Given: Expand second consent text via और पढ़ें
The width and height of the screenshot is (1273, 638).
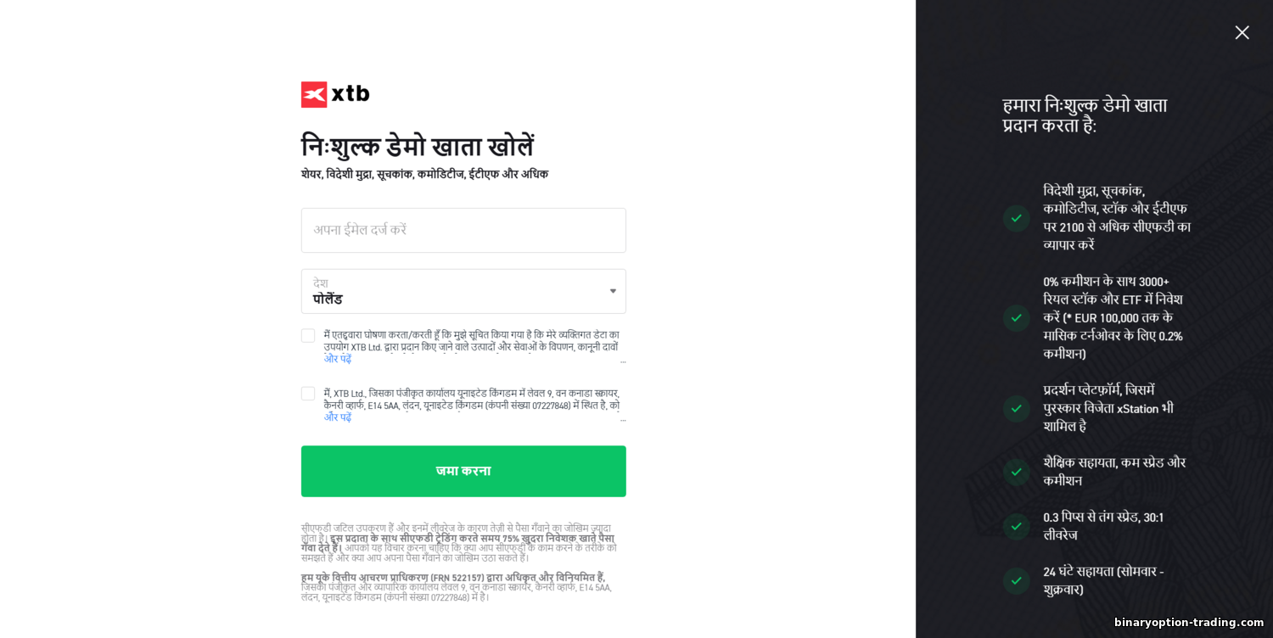Looking at the screenshot, I should [337, 417].
